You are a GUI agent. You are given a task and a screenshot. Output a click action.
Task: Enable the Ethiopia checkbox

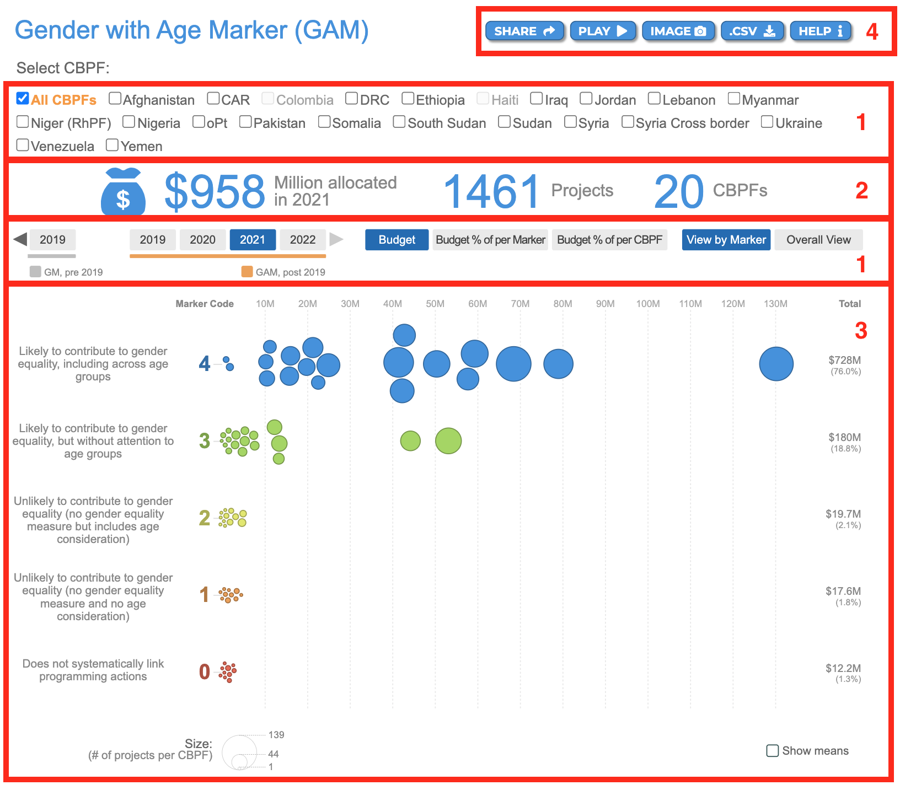[x=408, y=99]
